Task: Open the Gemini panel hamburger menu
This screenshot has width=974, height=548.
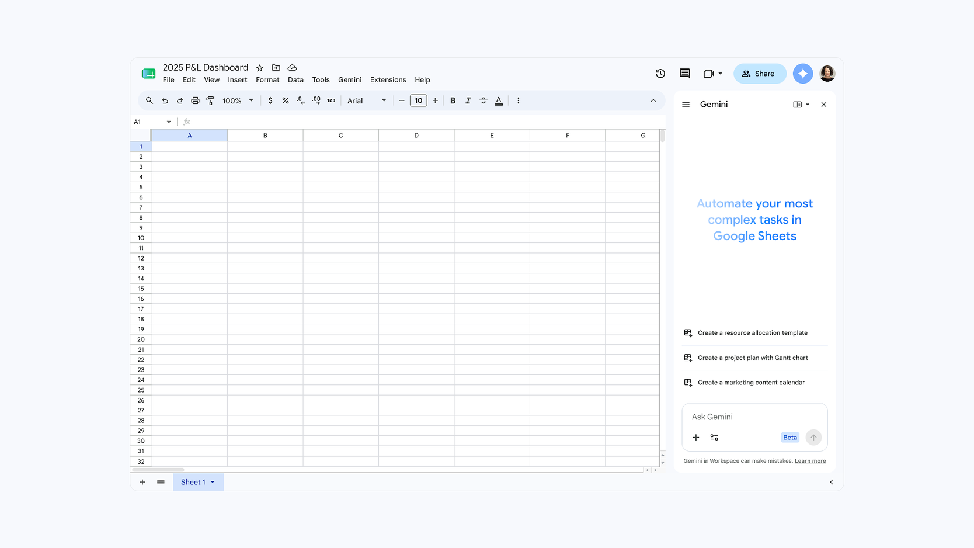Action: click(686, 105)
